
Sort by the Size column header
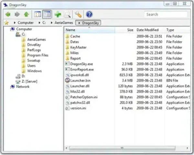125,30
